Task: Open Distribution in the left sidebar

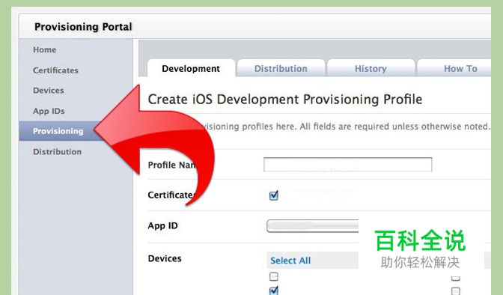Action: click(57, 151)
